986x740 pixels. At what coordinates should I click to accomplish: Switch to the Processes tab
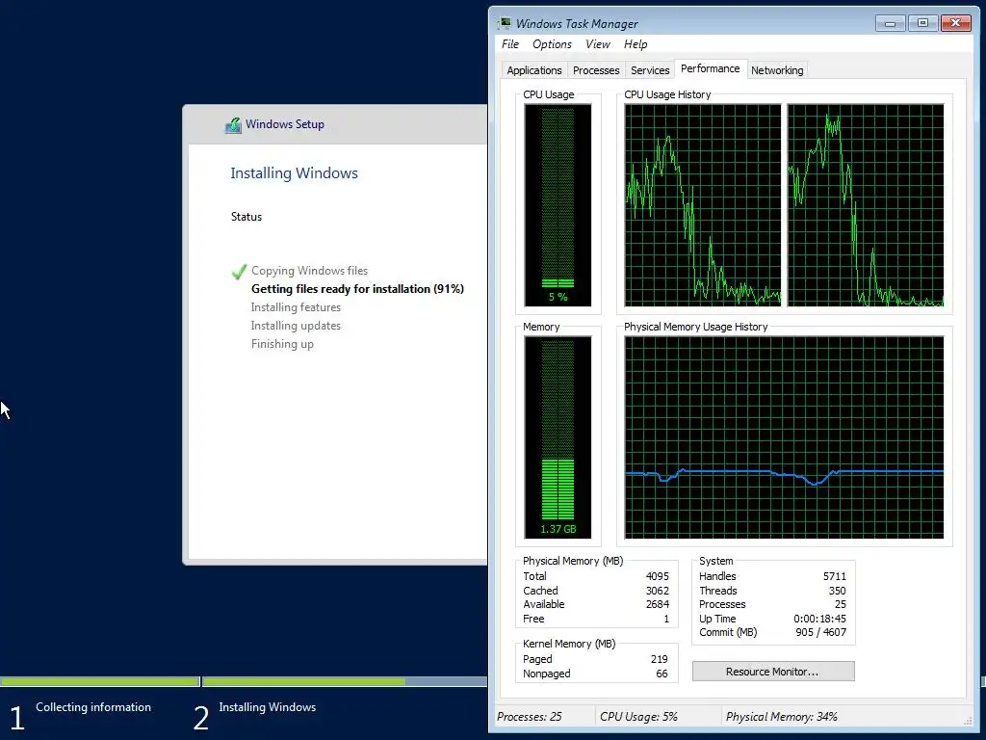[x=595, y=69]
